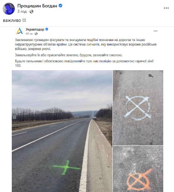Click the важливо !!! post caption

point(14,20)
